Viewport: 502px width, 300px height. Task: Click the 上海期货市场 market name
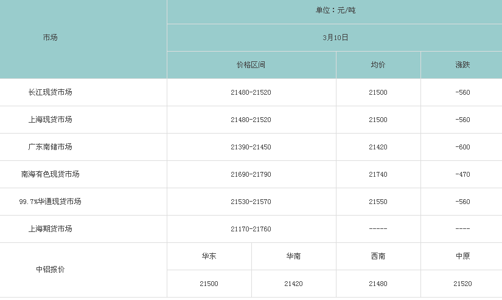(51, 229)
